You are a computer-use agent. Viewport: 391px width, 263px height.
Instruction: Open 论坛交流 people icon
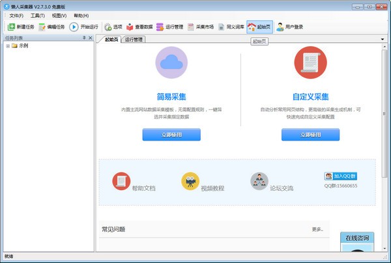click(259, 181)
